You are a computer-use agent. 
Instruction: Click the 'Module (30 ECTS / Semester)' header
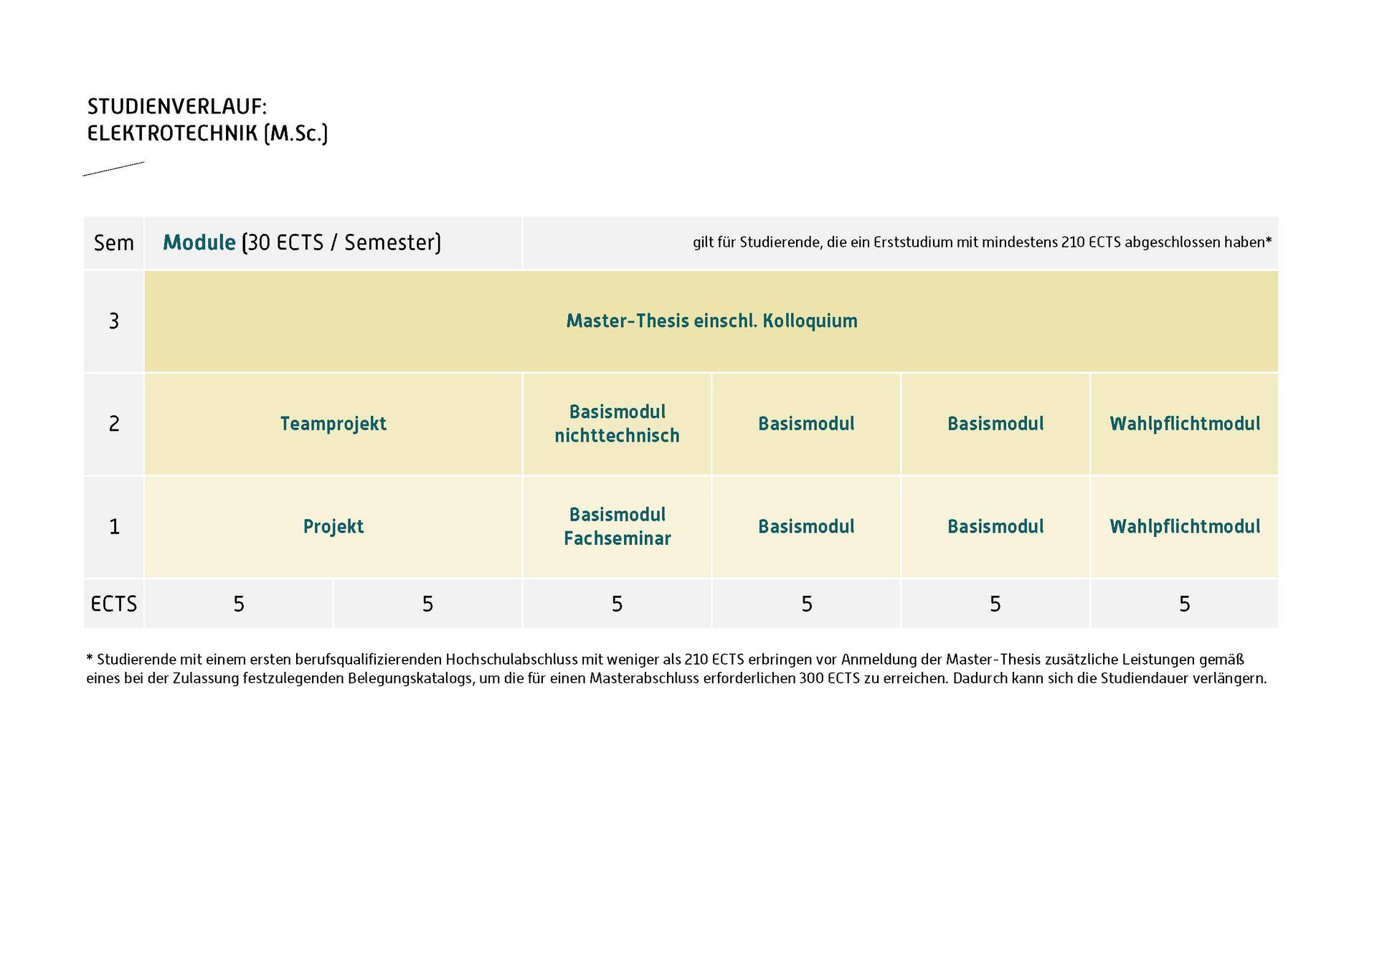[x=333, y=243]
